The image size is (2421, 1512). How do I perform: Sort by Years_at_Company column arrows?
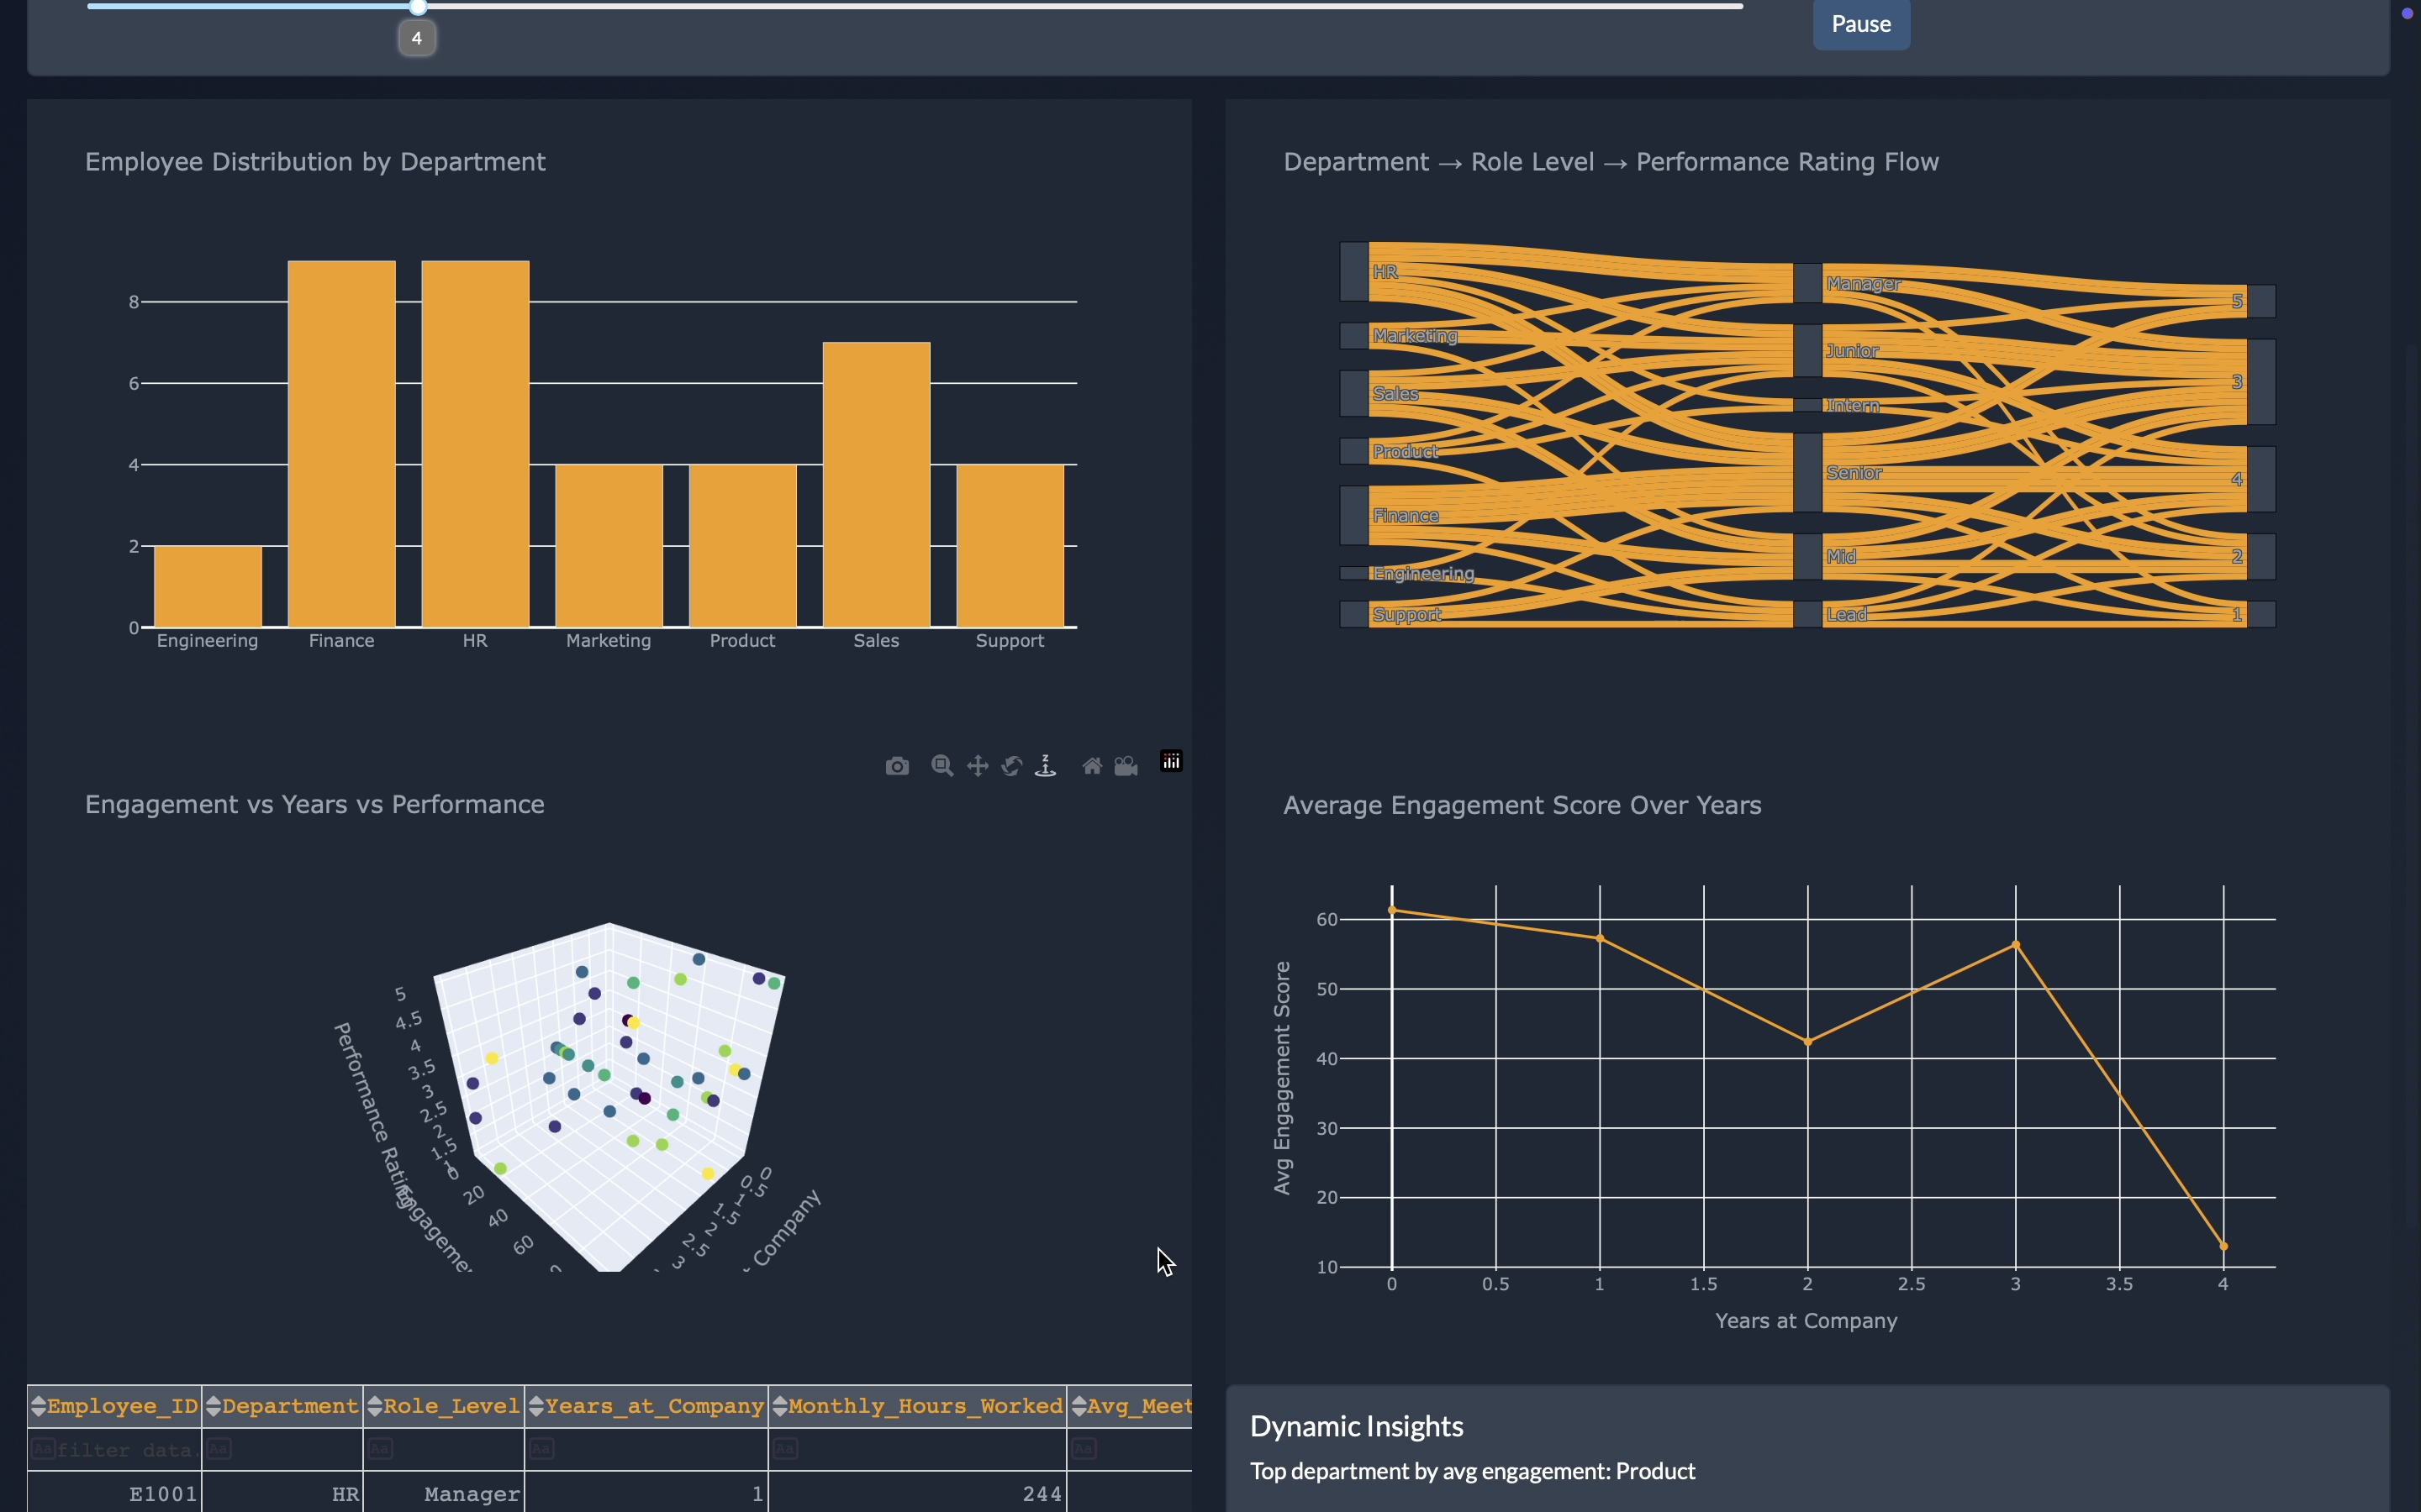coord(536,1406)
